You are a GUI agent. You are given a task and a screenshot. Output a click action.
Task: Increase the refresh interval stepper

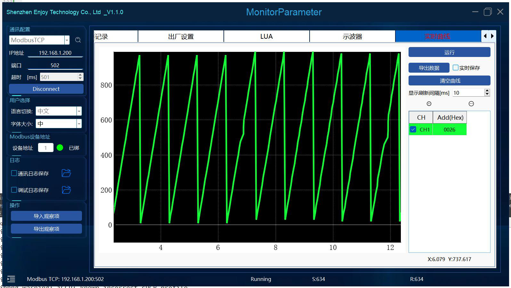point(487,91)
